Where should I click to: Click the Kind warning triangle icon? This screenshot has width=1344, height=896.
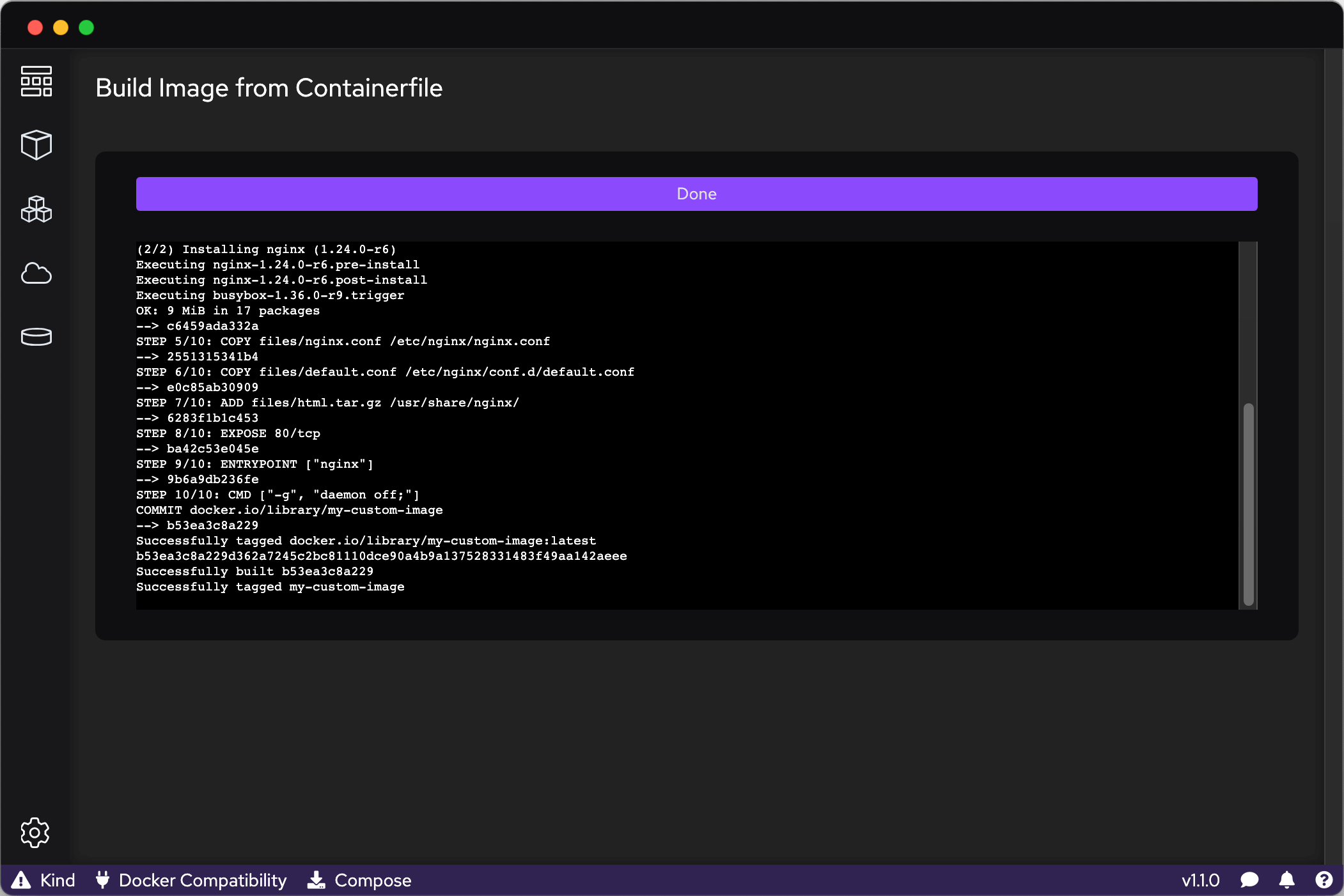click(x=21, y=880)
